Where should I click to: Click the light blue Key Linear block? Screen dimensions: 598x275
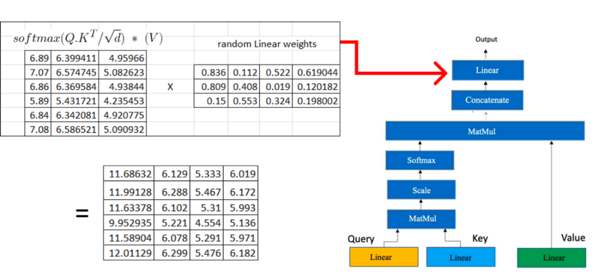[x=461, y=257]
